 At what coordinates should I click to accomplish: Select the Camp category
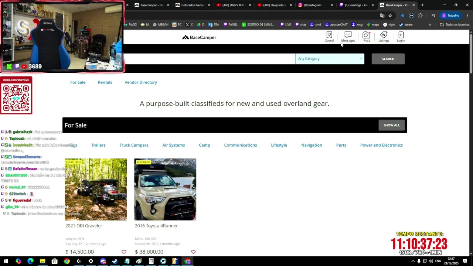pyautogui.click(x=204, y=145)
